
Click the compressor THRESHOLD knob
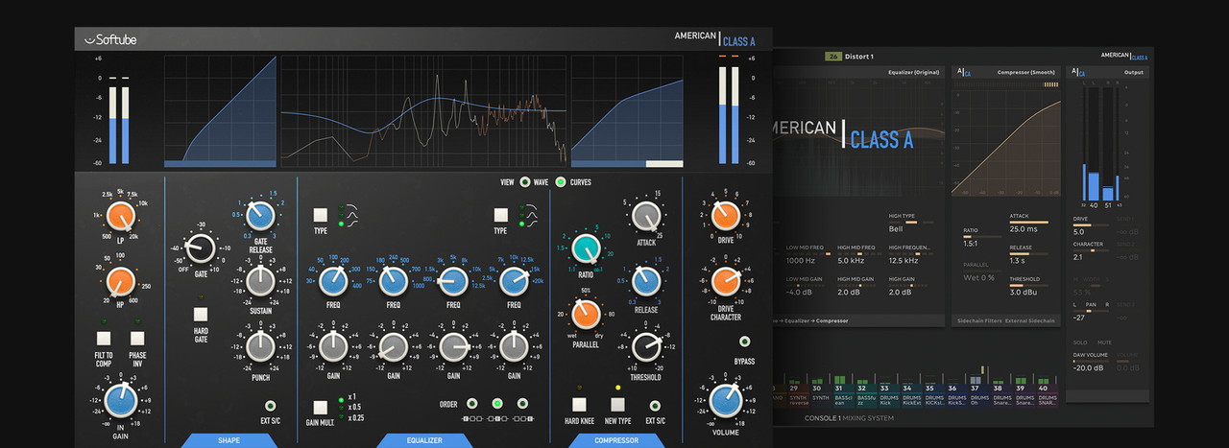[x=646, y=346]
